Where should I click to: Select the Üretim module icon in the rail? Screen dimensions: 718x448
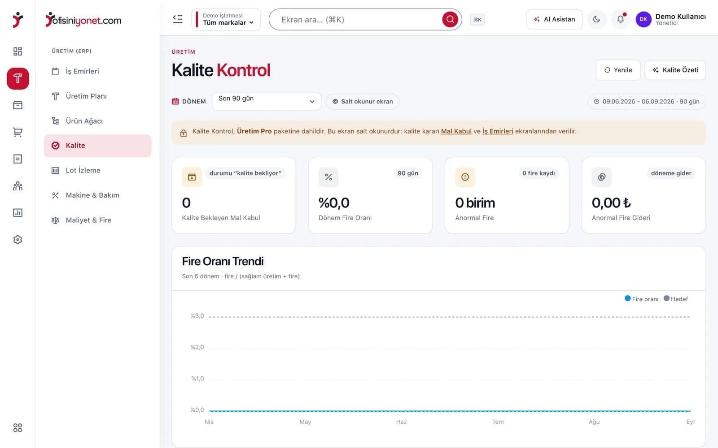click(x=18, y=78)
